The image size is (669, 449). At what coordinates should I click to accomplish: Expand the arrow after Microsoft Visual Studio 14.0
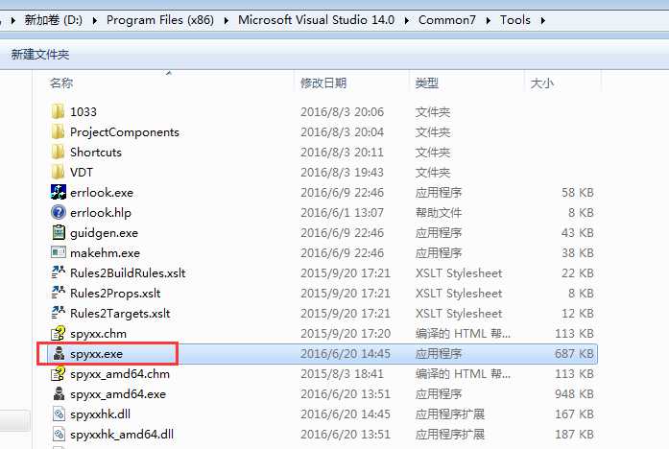click(407, 20)
